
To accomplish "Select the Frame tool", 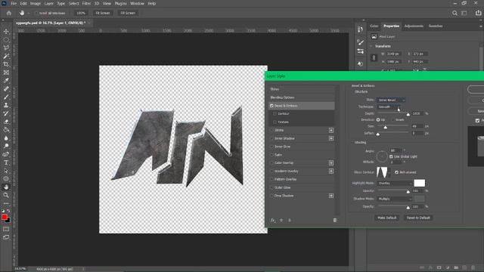I will (6, 73).
